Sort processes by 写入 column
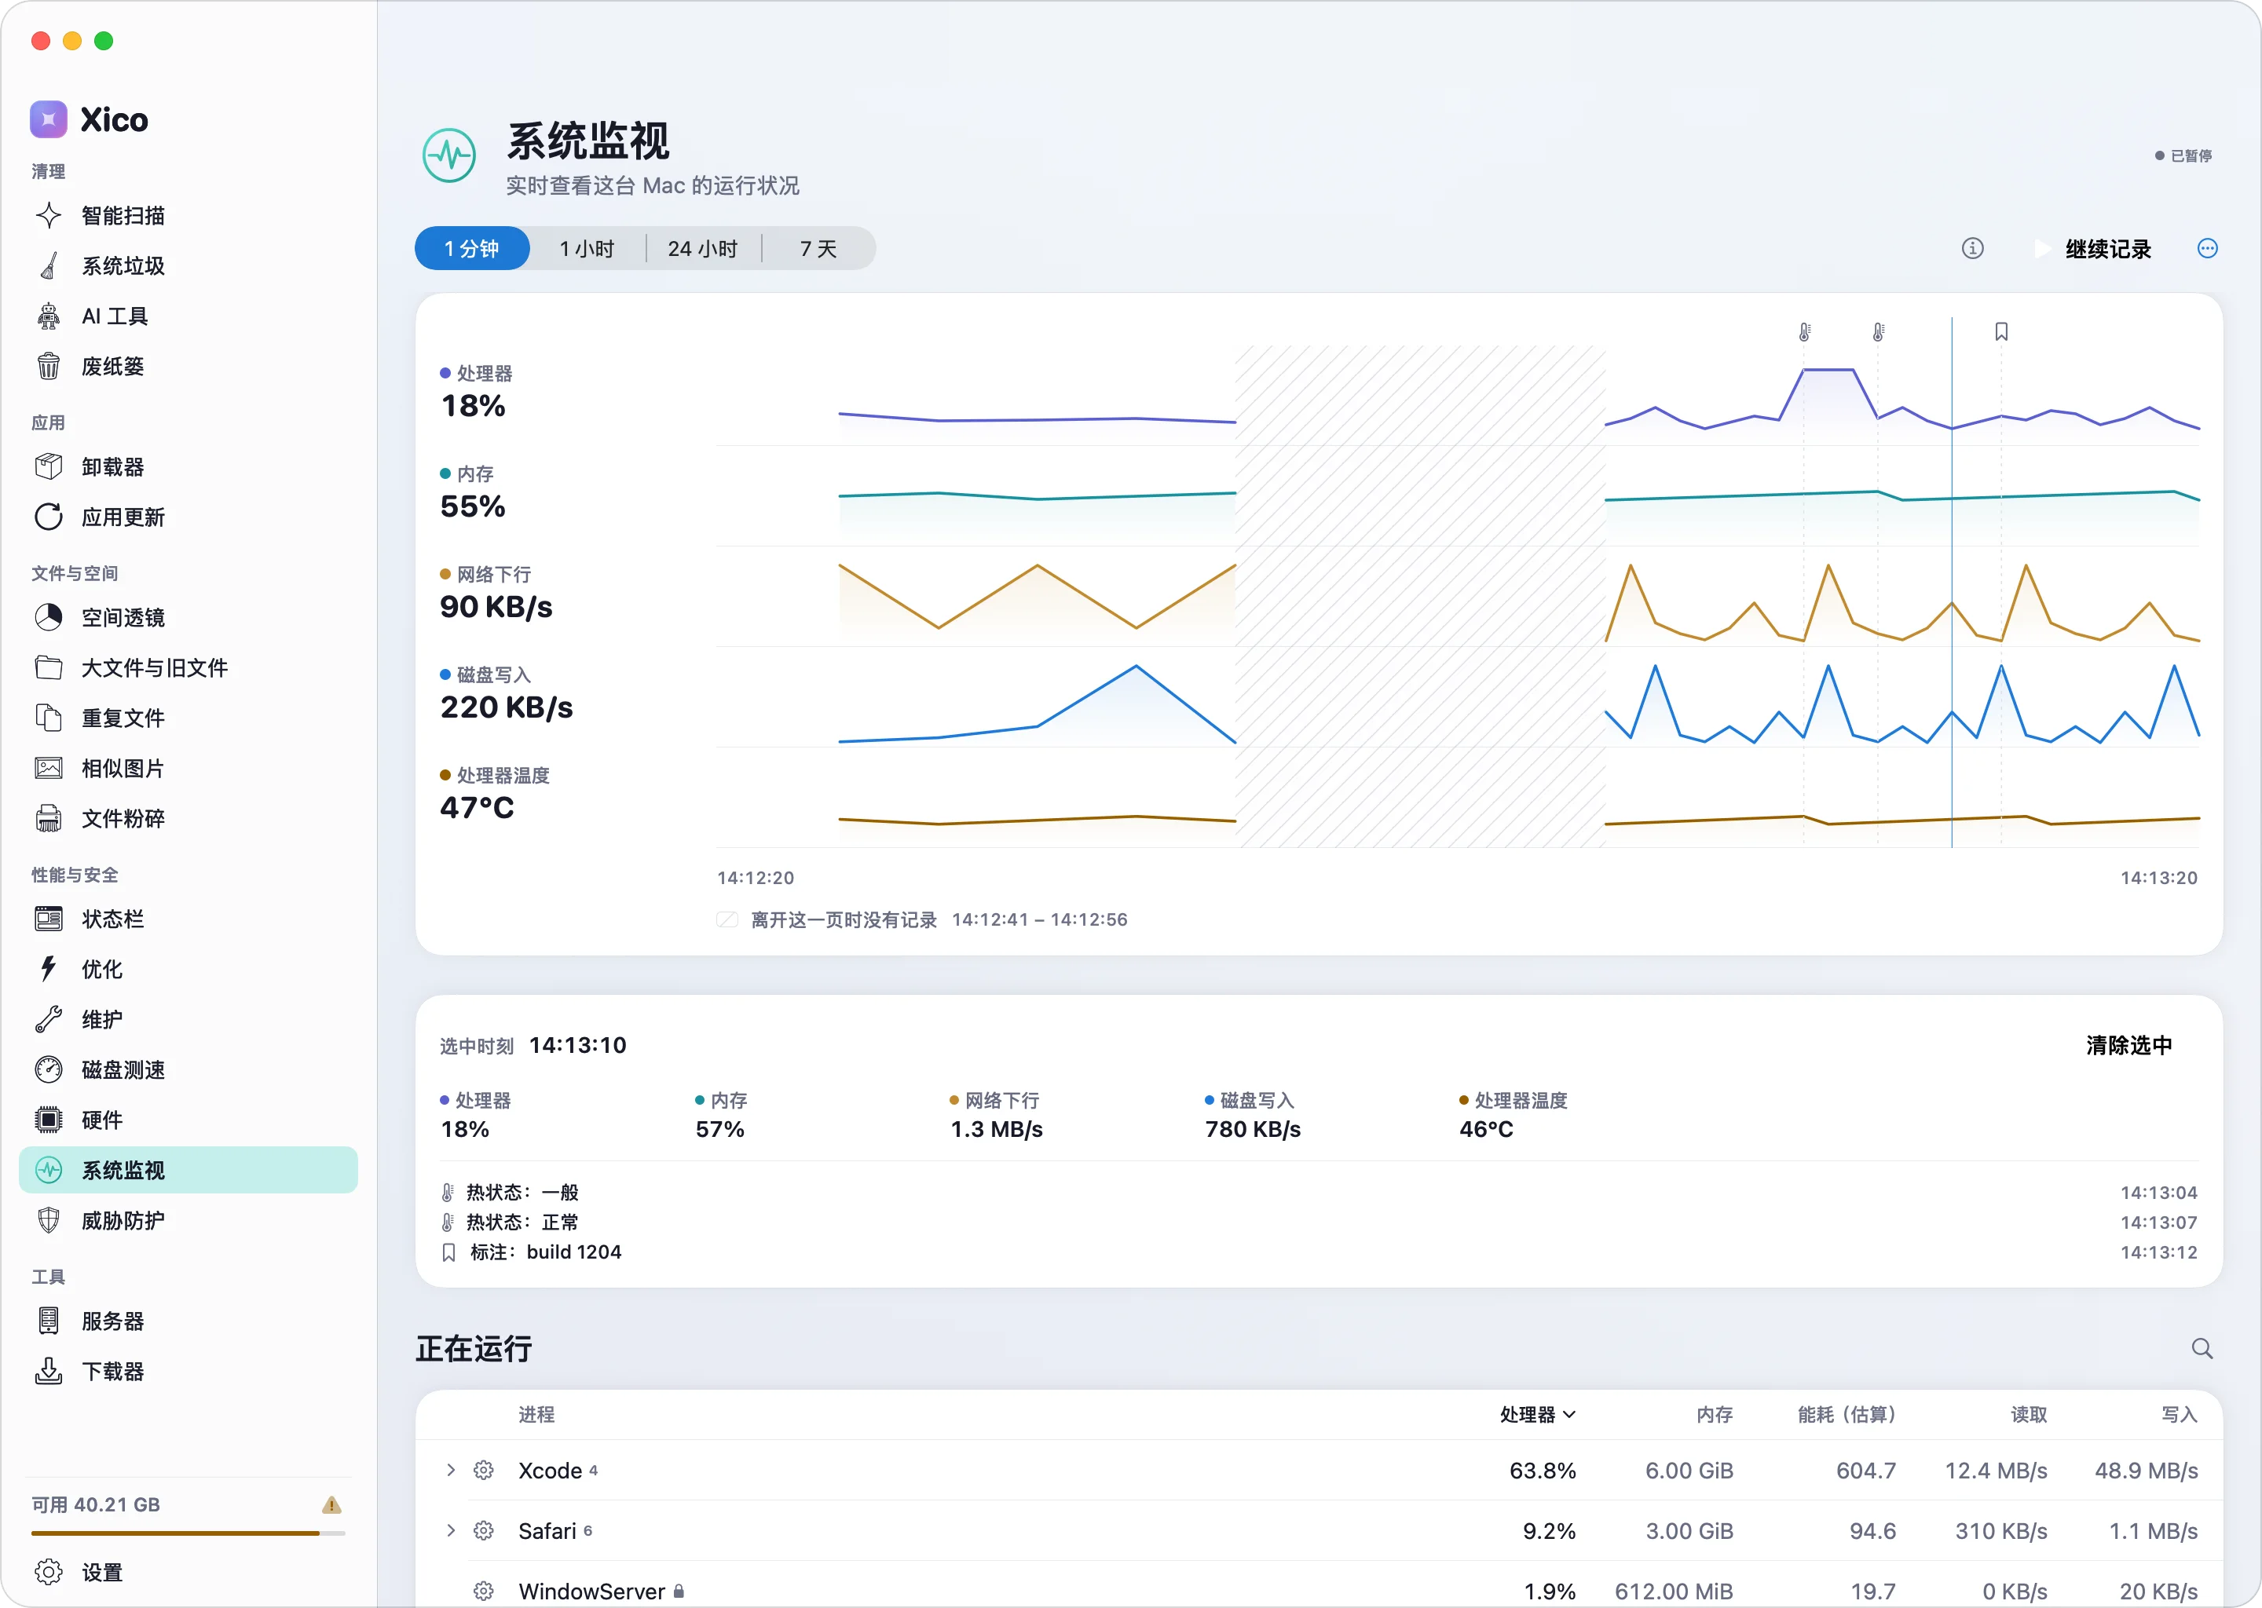This screenshot has width=2262, height=1608. point(2179,1416)
